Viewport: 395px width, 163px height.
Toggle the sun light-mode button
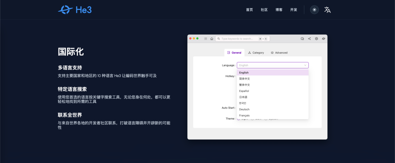pos(314,10)
